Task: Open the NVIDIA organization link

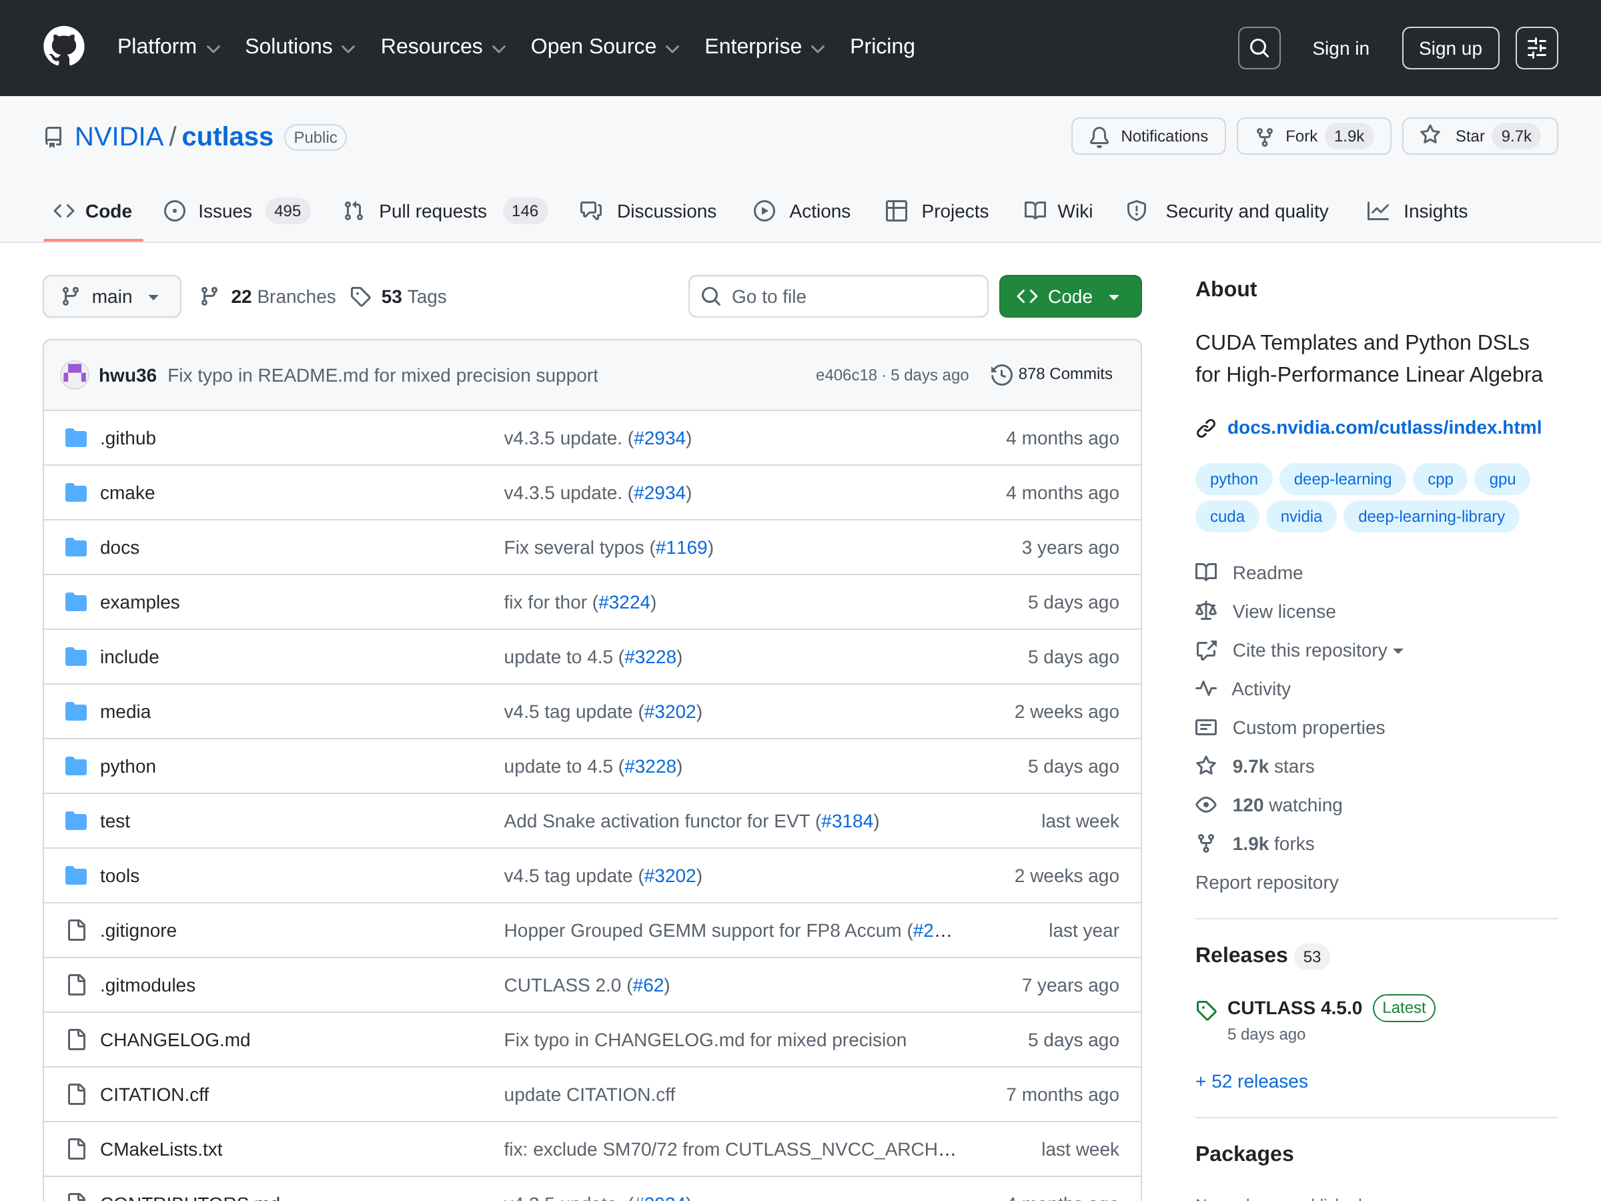Action: (x=119, y=137)
